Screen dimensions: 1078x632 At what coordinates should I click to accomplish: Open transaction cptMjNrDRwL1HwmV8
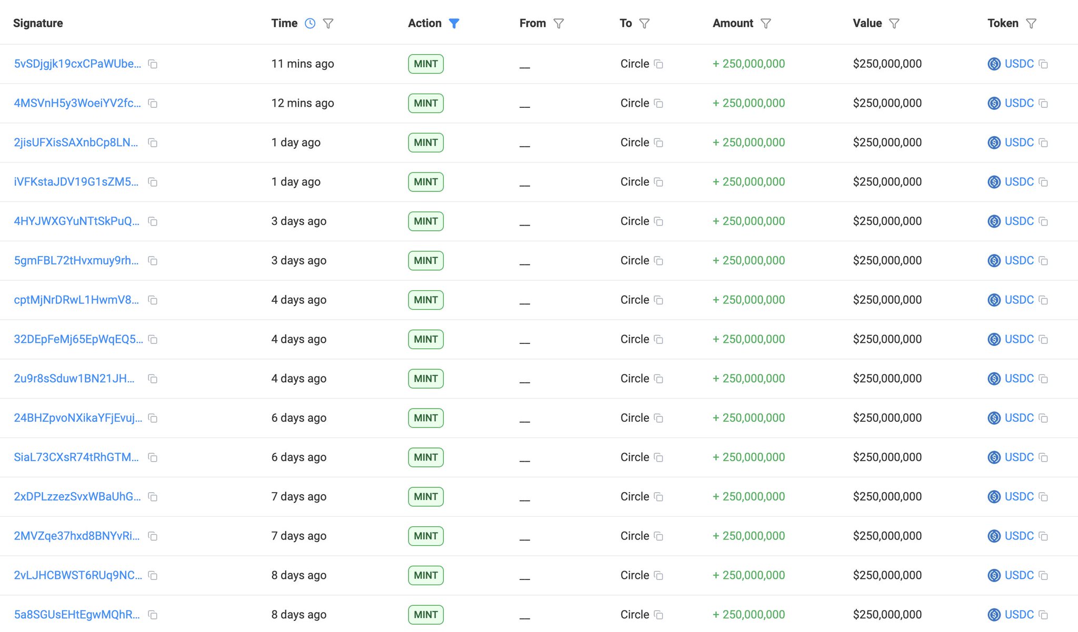point(76,300)
